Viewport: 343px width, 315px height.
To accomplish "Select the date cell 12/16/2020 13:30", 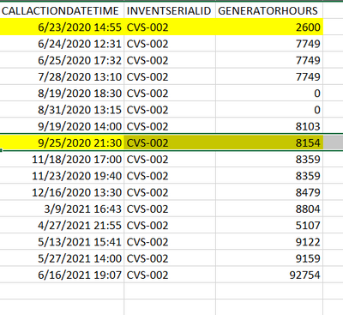I will [x=62, y=192].
